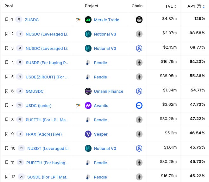Click the $4.82m TVL value
209x182 pixels.
point(169,19)
